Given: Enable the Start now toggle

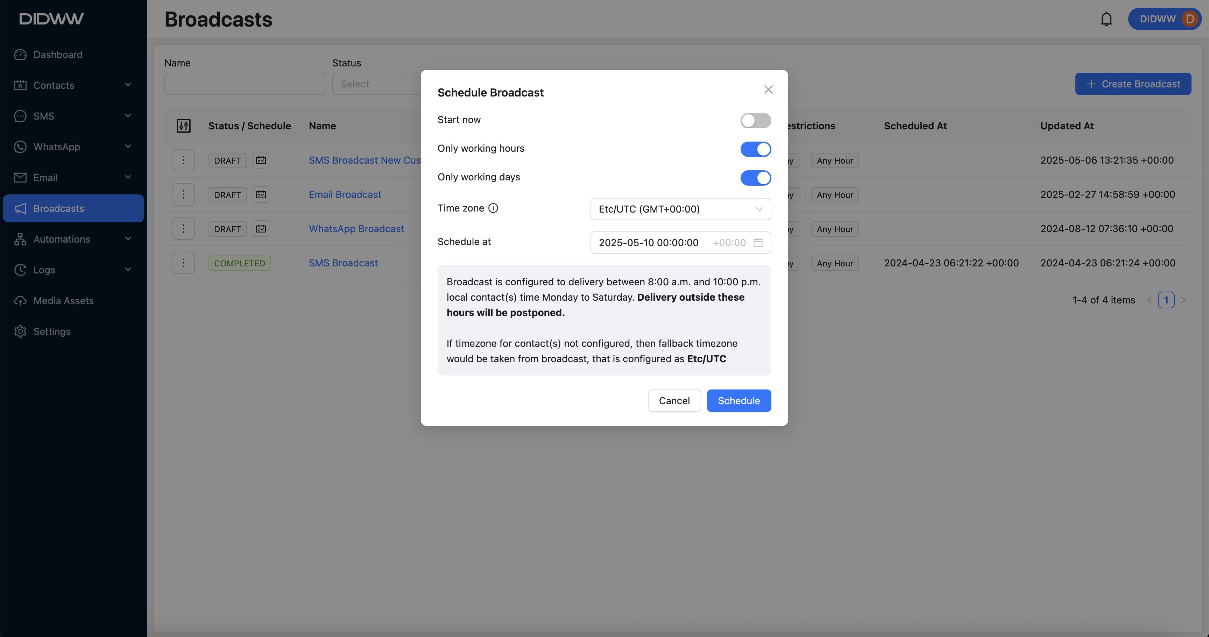Looking at the screenshot, I should pos(755,121).
